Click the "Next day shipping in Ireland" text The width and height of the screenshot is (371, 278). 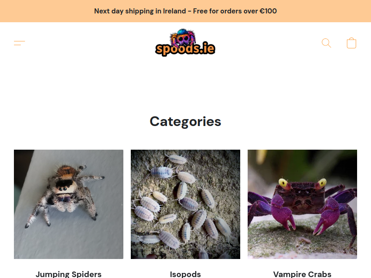(x=140, y=11)
